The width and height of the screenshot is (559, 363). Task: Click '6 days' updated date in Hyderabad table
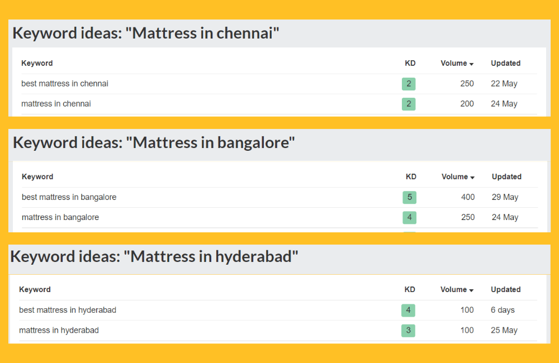click(503, 310)
